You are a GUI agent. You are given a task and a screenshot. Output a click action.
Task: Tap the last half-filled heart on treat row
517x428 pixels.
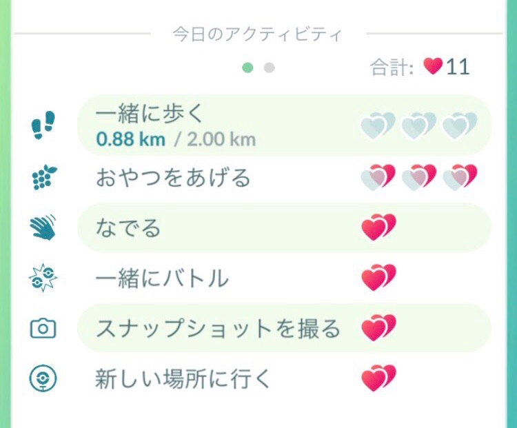[460, 177]
